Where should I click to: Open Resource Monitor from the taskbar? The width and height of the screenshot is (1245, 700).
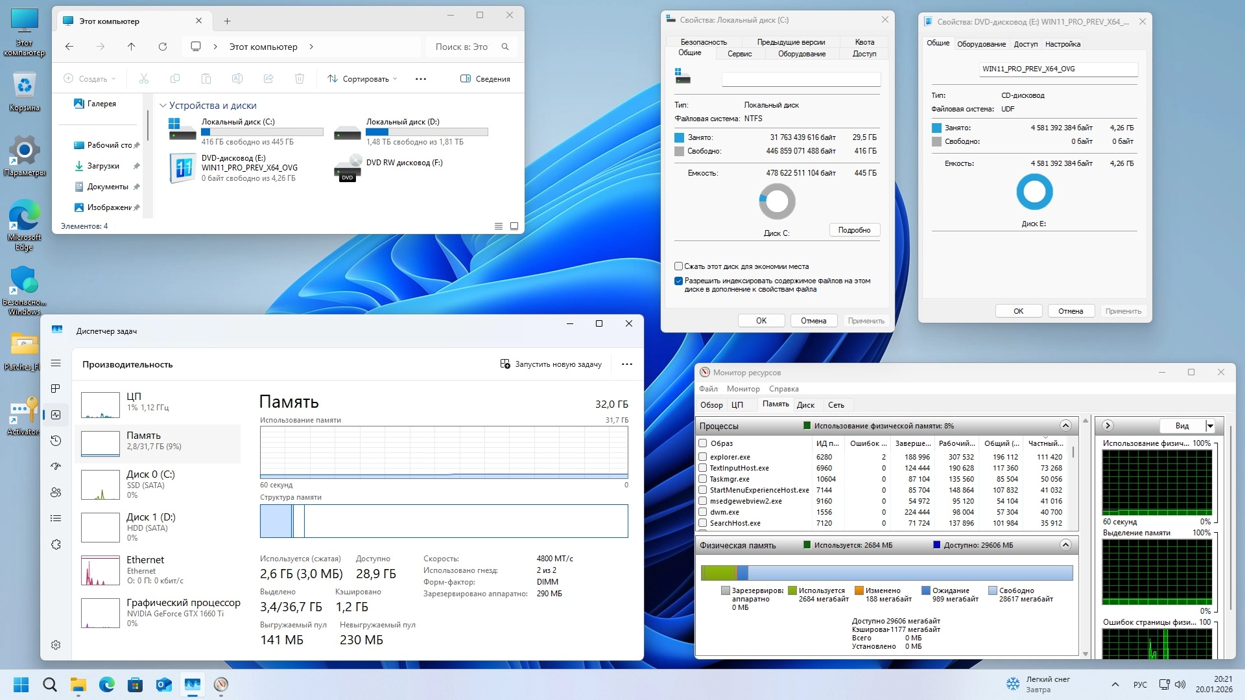[221, 684]
